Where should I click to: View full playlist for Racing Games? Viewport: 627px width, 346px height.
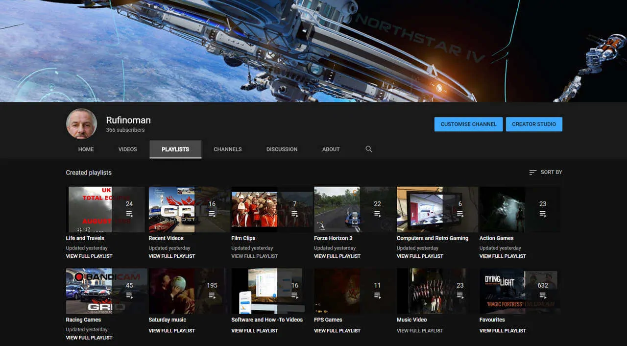click(89, 338)
